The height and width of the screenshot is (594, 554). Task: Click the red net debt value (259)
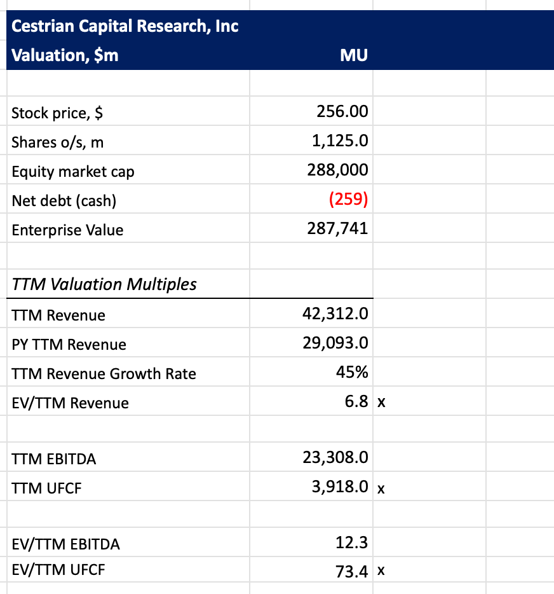point(348,200)
